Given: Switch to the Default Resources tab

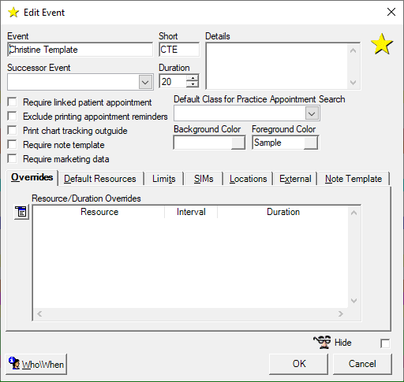Looking at the screenshot, I should 100,179.
